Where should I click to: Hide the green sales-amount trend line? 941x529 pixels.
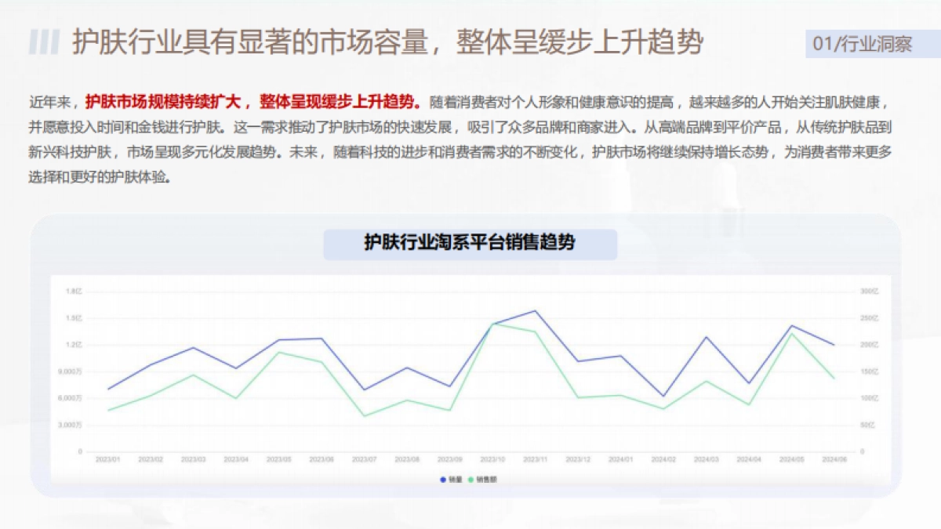482,480
